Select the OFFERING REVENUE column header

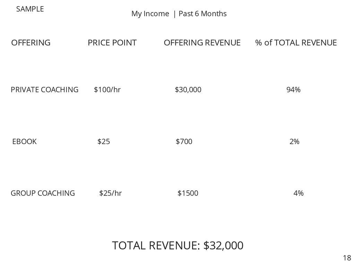coord(202,43)
